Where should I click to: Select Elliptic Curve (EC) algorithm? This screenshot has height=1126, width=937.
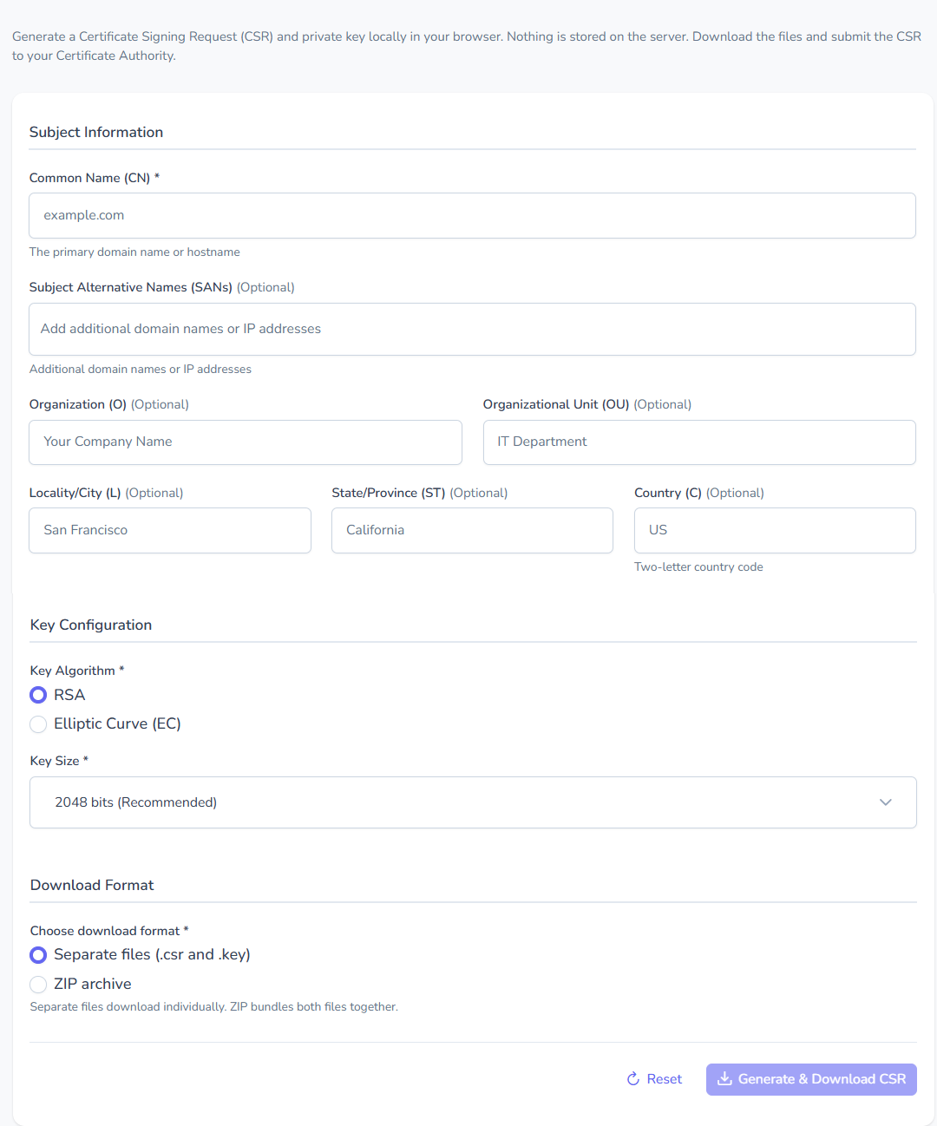(38, 723)
